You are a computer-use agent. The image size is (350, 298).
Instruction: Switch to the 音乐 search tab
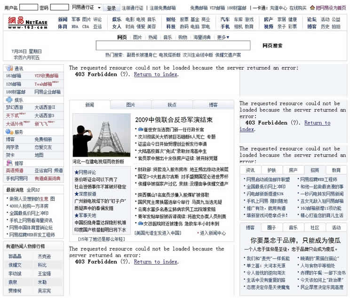point(167,37)
